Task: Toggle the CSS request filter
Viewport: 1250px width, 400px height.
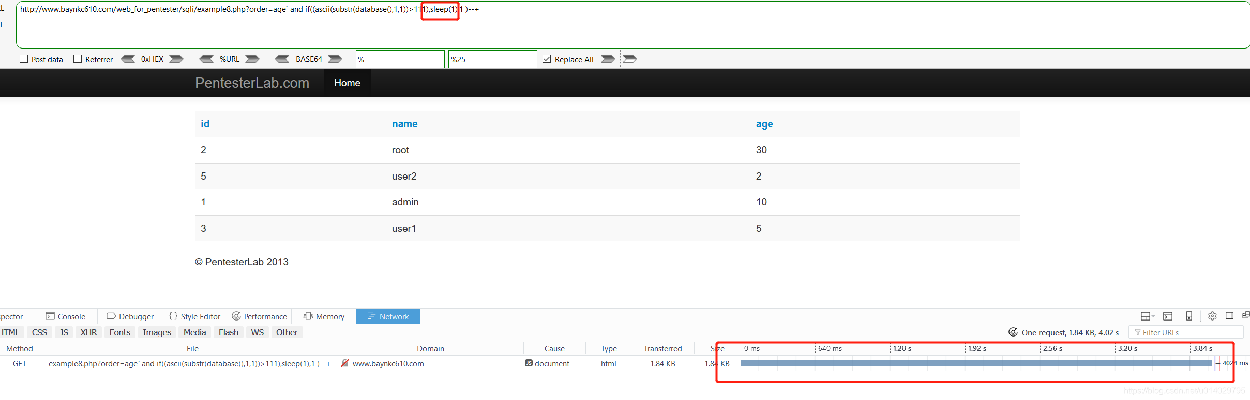Action: click(x=39, y=332)
